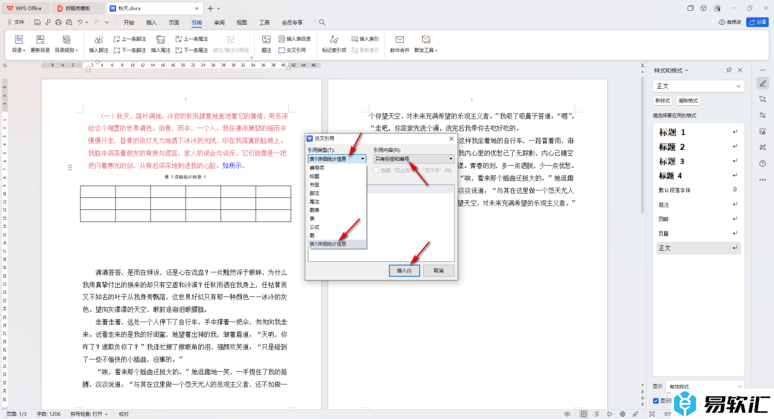774x419 pixels.
Task: Switch to the 插入 ribbon tab
Action: pos(151,22)
